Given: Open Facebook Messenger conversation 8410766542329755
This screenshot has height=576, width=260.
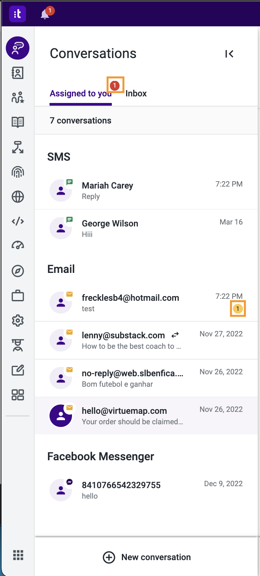Looking at the screenshot, I should click(146, 490).
